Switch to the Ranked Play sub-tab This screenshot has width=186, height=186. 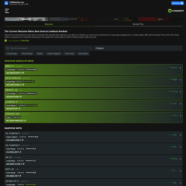tap(138, 24)
